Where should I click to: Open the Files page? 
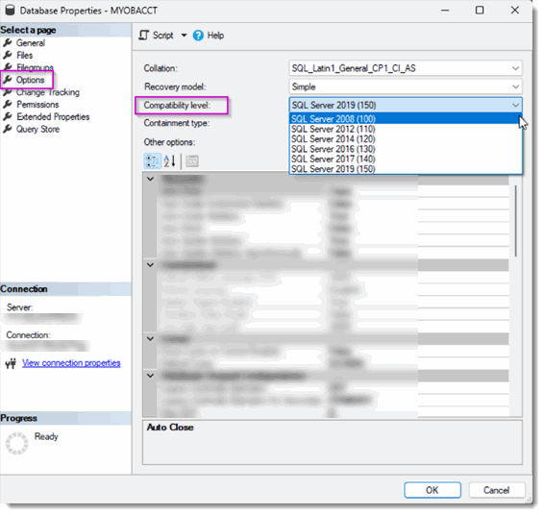point(24,55)
